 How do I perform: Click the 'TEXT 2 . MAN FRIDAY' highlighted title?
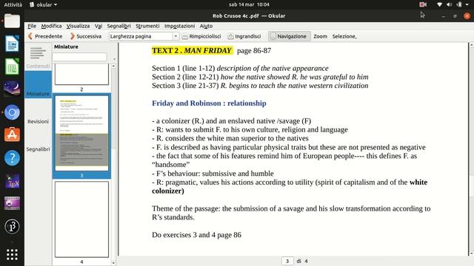[x=192, y=50]
